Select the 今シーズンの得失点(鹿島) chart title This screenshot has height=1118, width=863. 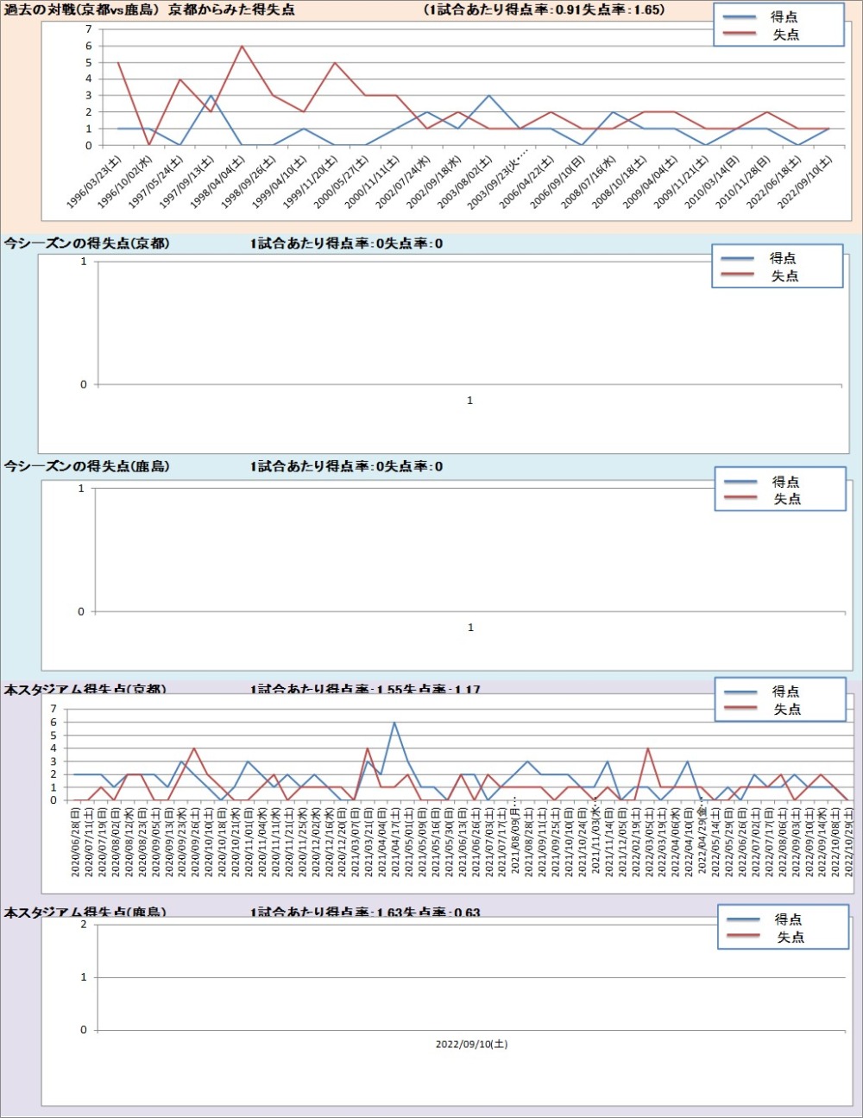click(86, 466)
